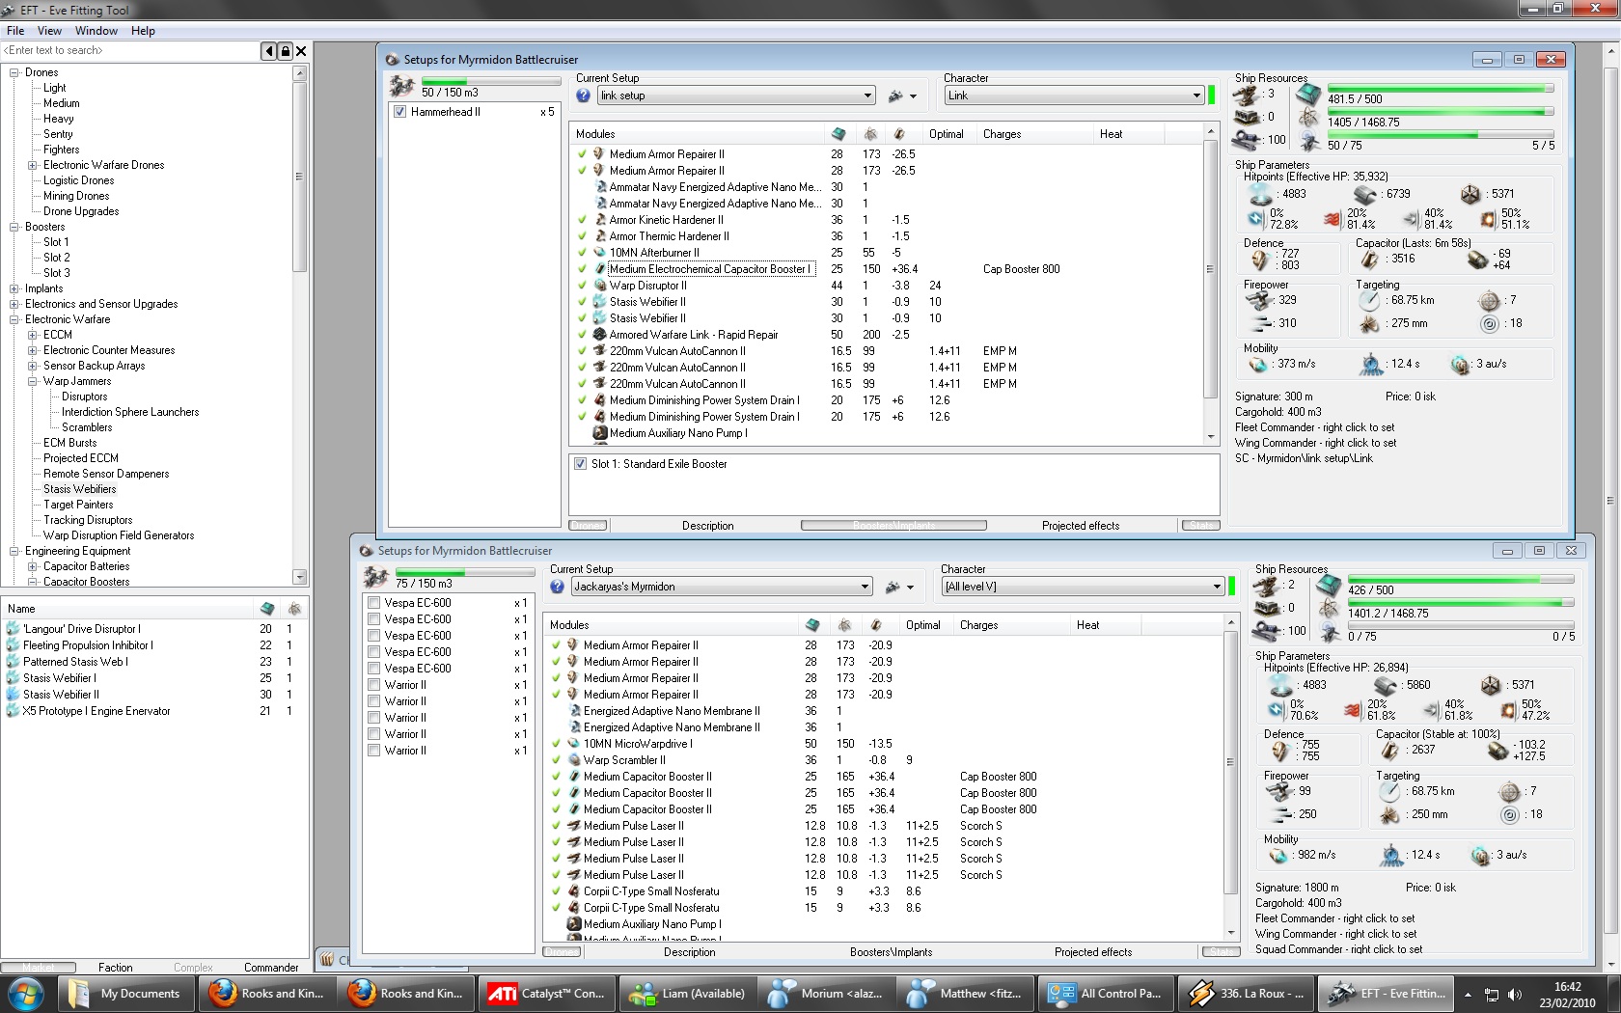Click the max velocity icon in lower Mobility section
This screenshot has width=1621, height=1013.
tap(1279, 855)
